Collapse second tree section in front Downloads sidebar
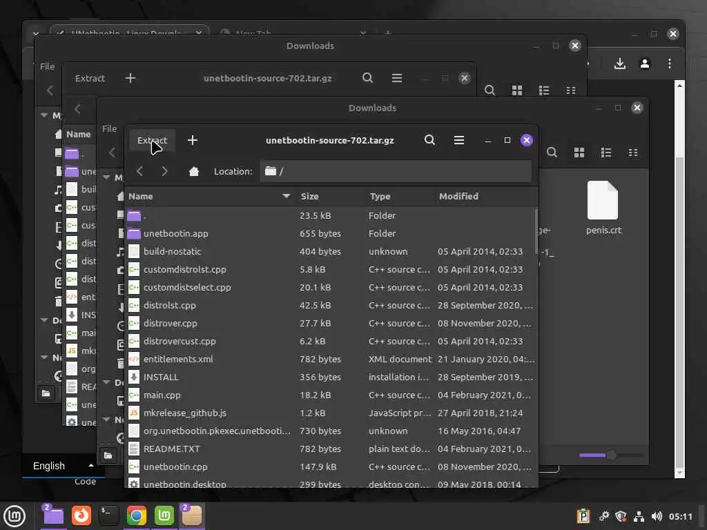 (106, 382)
